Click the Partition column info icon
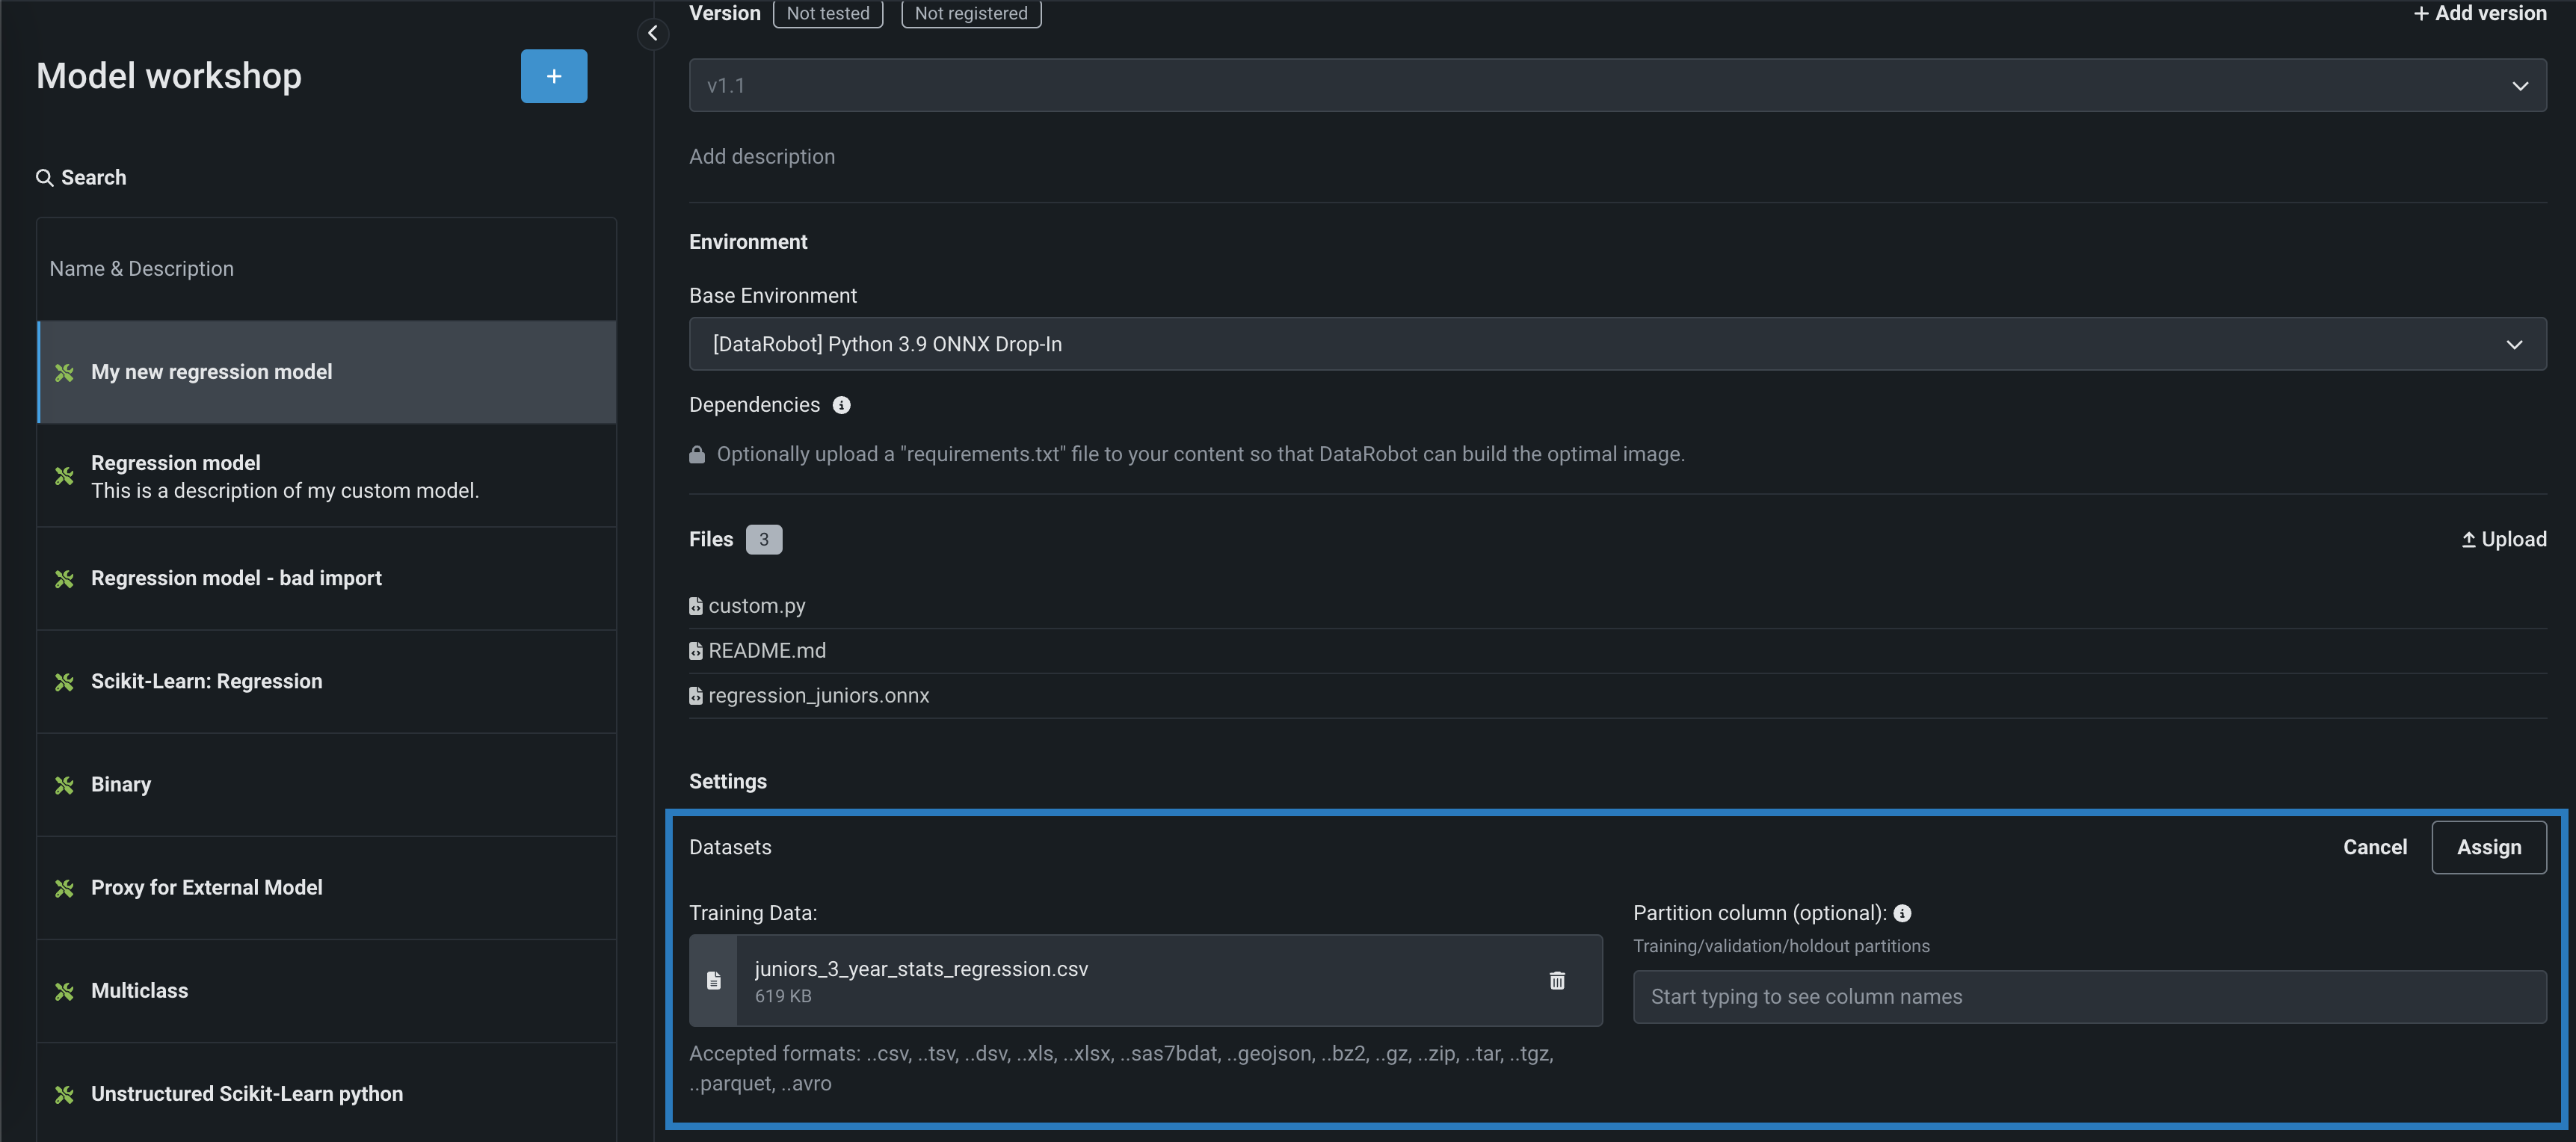The image size is (2576, 1142). point(1902,913)
